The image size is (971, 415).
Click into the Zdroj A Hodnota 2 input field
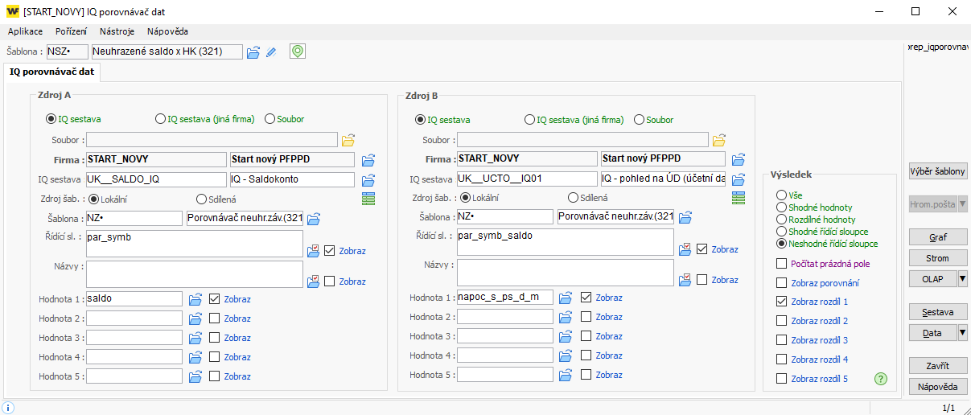tap(134, 318)
